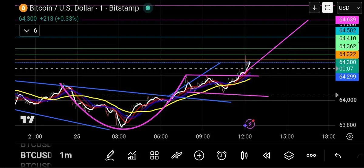
Task: Select the orange 64,322 price label
Action: (x=347, y=54)
